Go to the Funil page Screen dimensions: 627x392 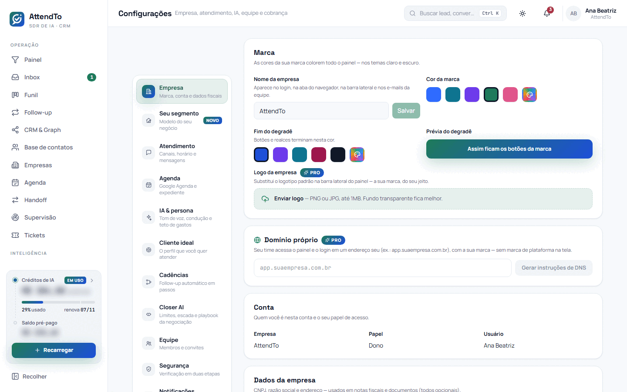[x=54, y=95]
